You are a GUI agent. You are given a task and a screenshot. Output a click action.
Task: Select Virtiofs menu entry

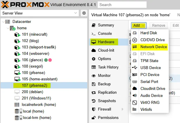[x=150, y=109]
